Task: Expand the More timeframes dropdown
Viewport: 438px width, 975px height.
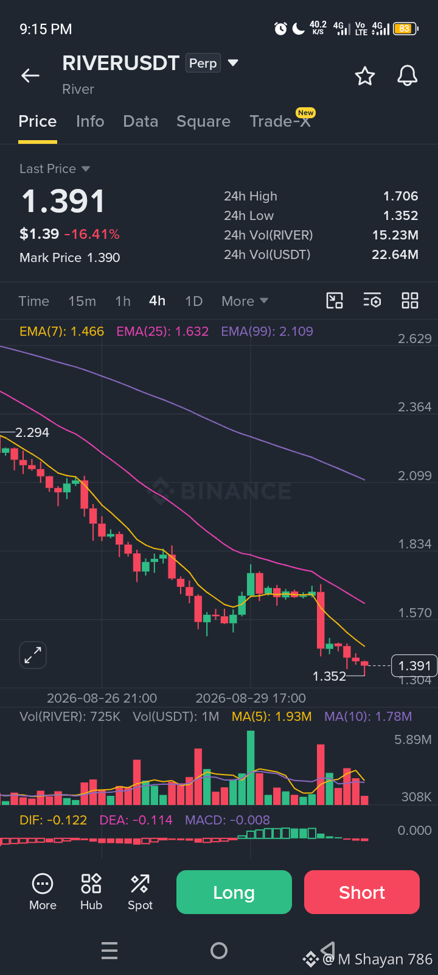Action: [245, 301]
